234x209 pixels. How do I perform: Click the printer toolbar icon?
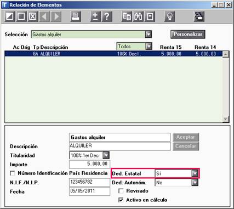pyautogui.click(x=76, y=16)
